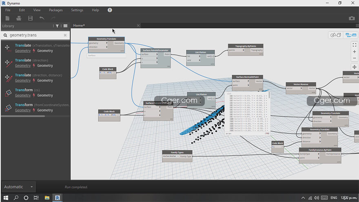Click the Pan mode icon

354,67
